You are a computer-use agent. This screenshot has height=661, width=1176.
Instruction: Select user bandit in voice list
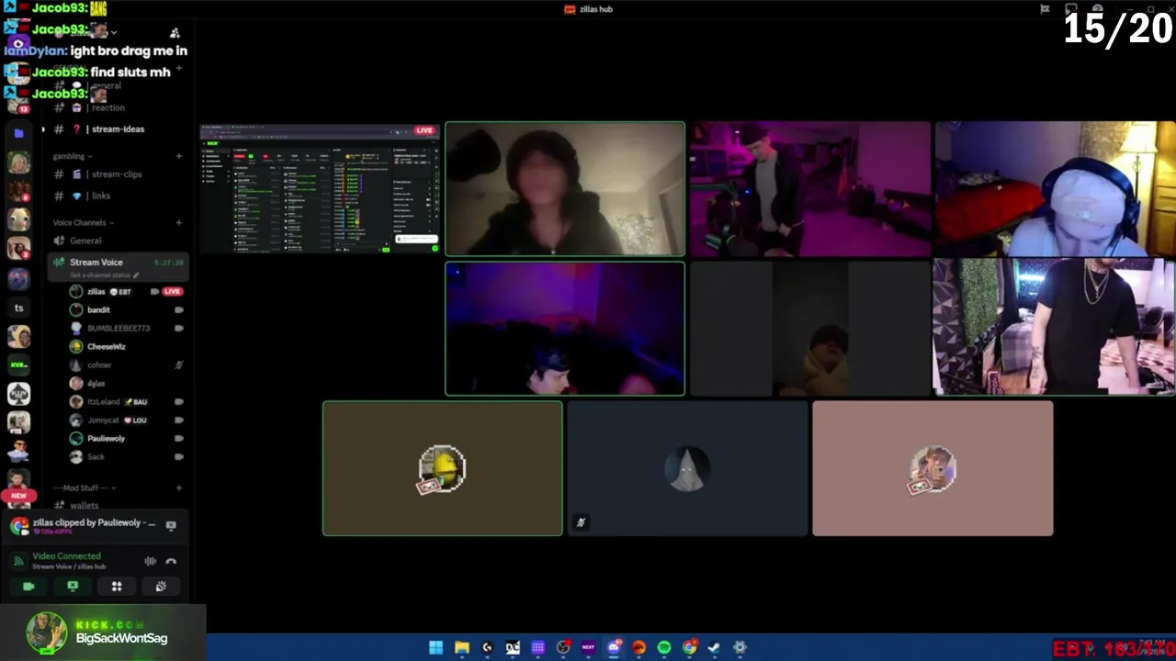(x=98, y=309)
